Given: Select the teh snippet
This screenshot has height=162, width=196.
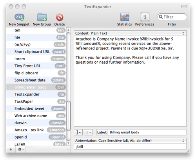Looking at the screenshot, I should coord(36,30).
